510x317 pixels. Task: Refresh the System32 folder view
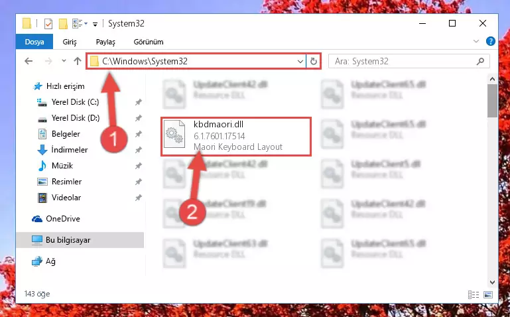coord(314,61)
